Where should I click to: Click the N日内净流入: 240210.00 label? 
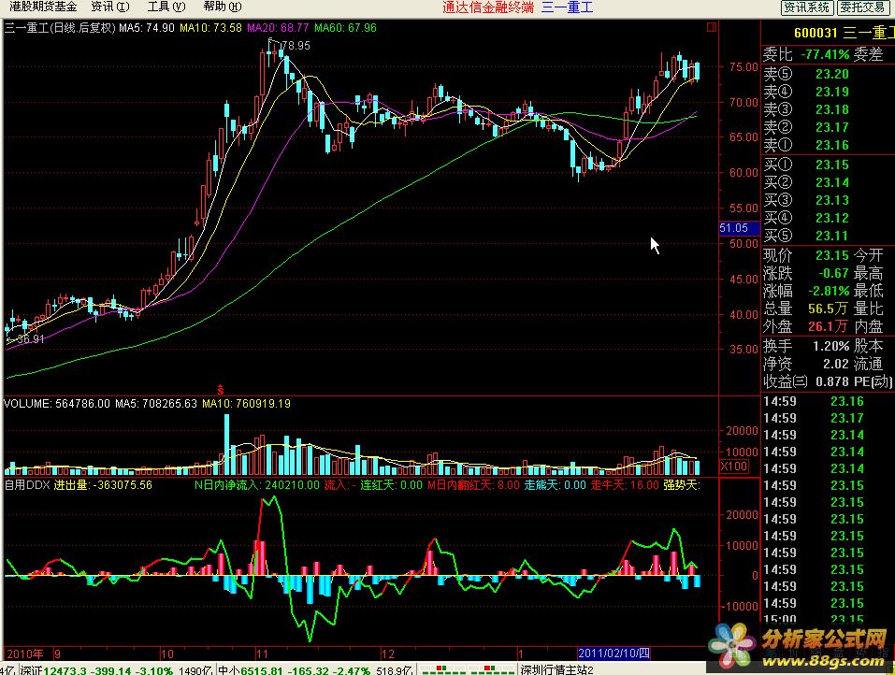tap(257, 485)
